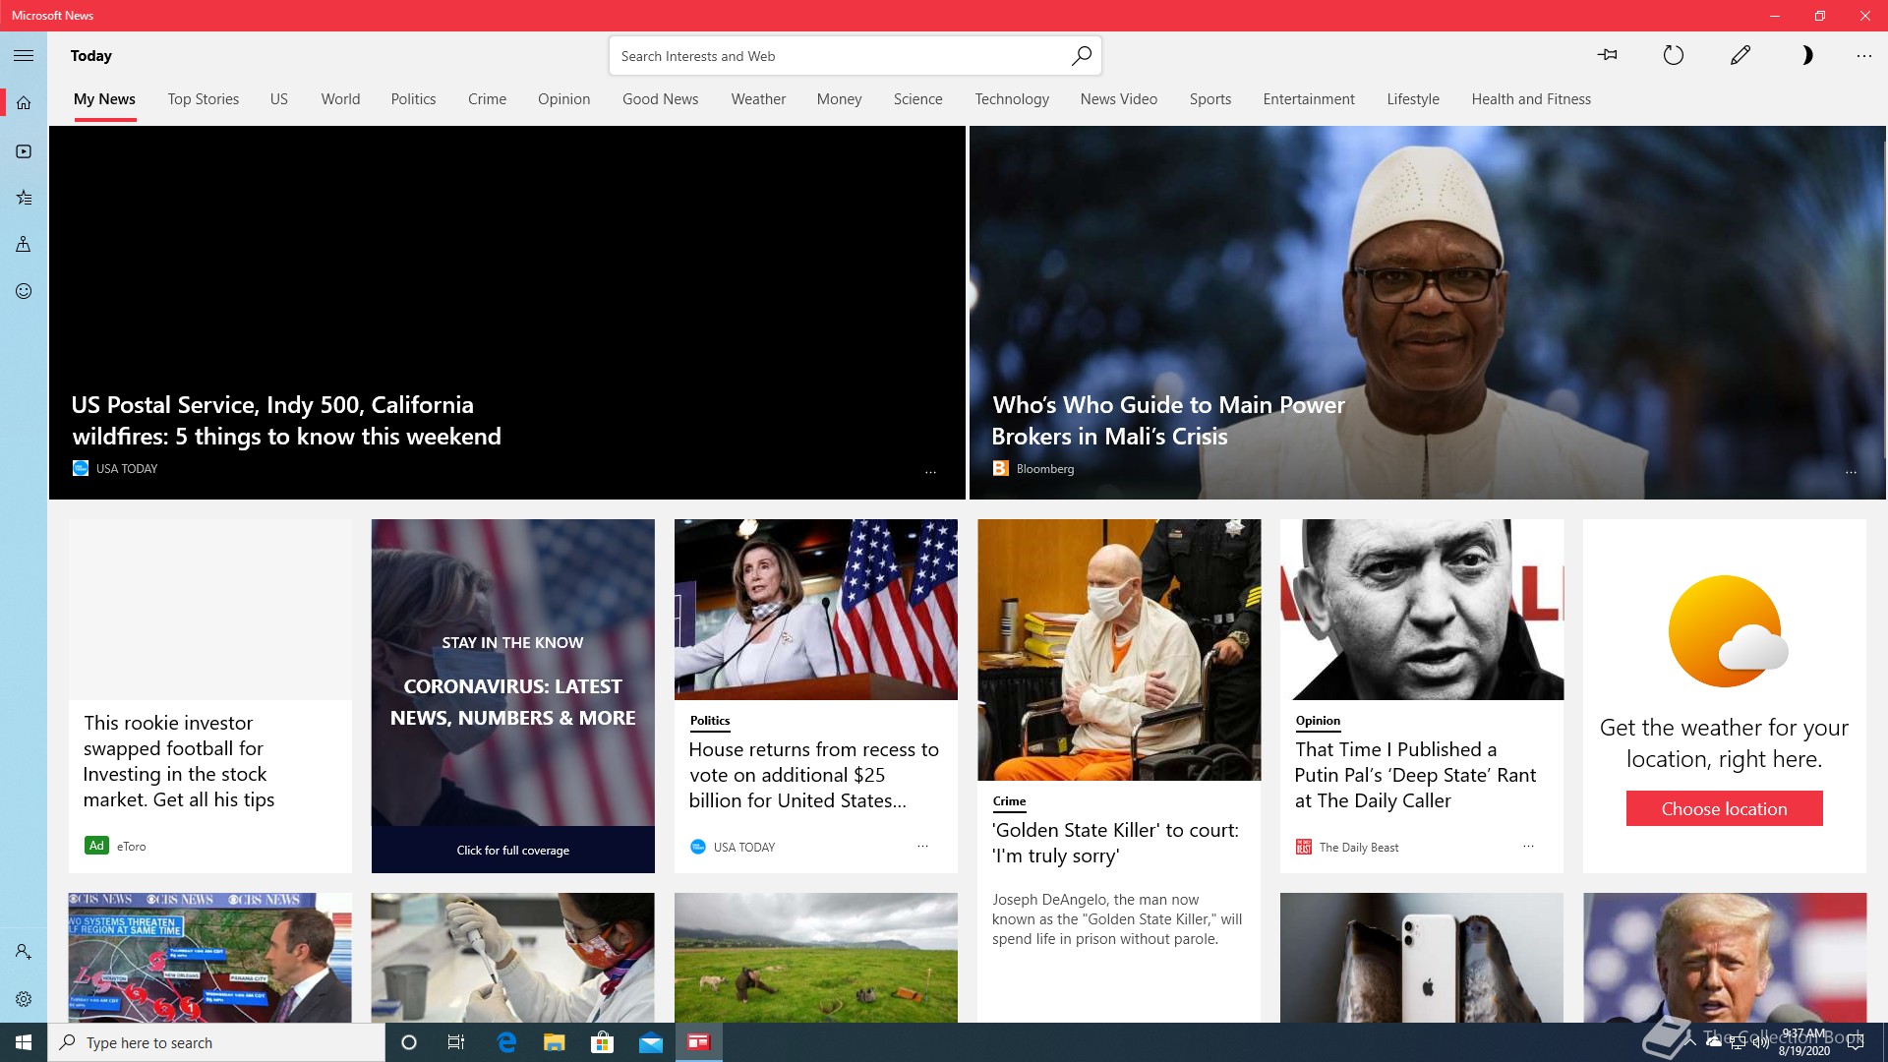This screenshot has height=1062, width=1888.
Task: Click Type here to search taskbar box
Action: point(216,1042)
